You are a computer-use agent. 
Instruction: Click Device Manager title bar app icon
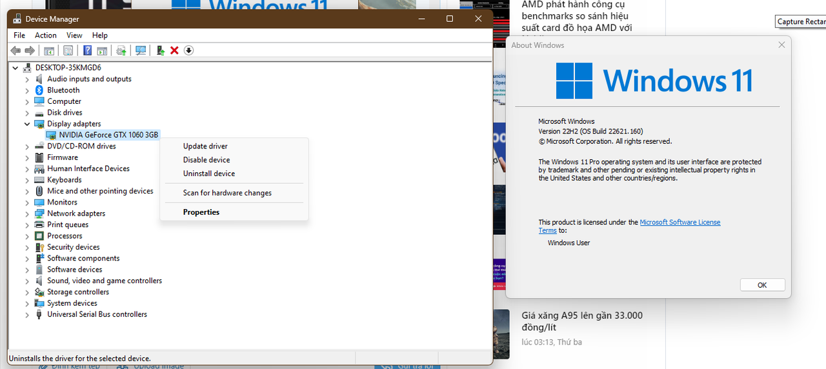pos(17,19)
